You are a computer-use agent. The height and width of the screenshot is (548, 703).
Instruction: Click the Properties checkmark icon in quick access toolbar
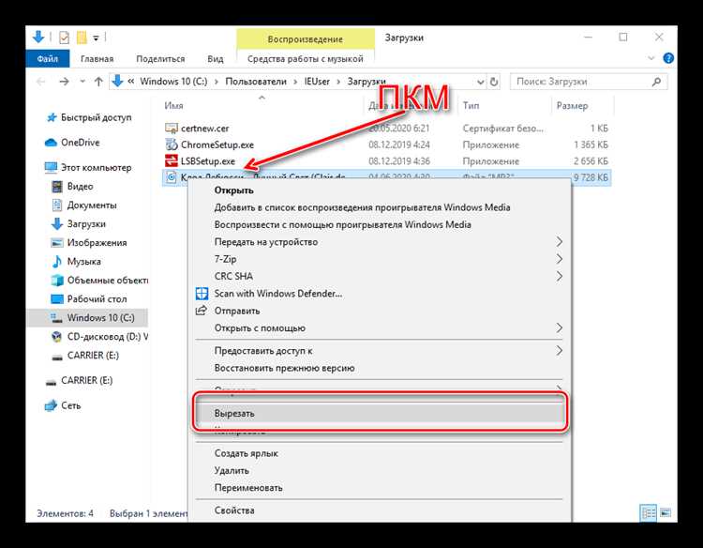[x=64, y=38]
